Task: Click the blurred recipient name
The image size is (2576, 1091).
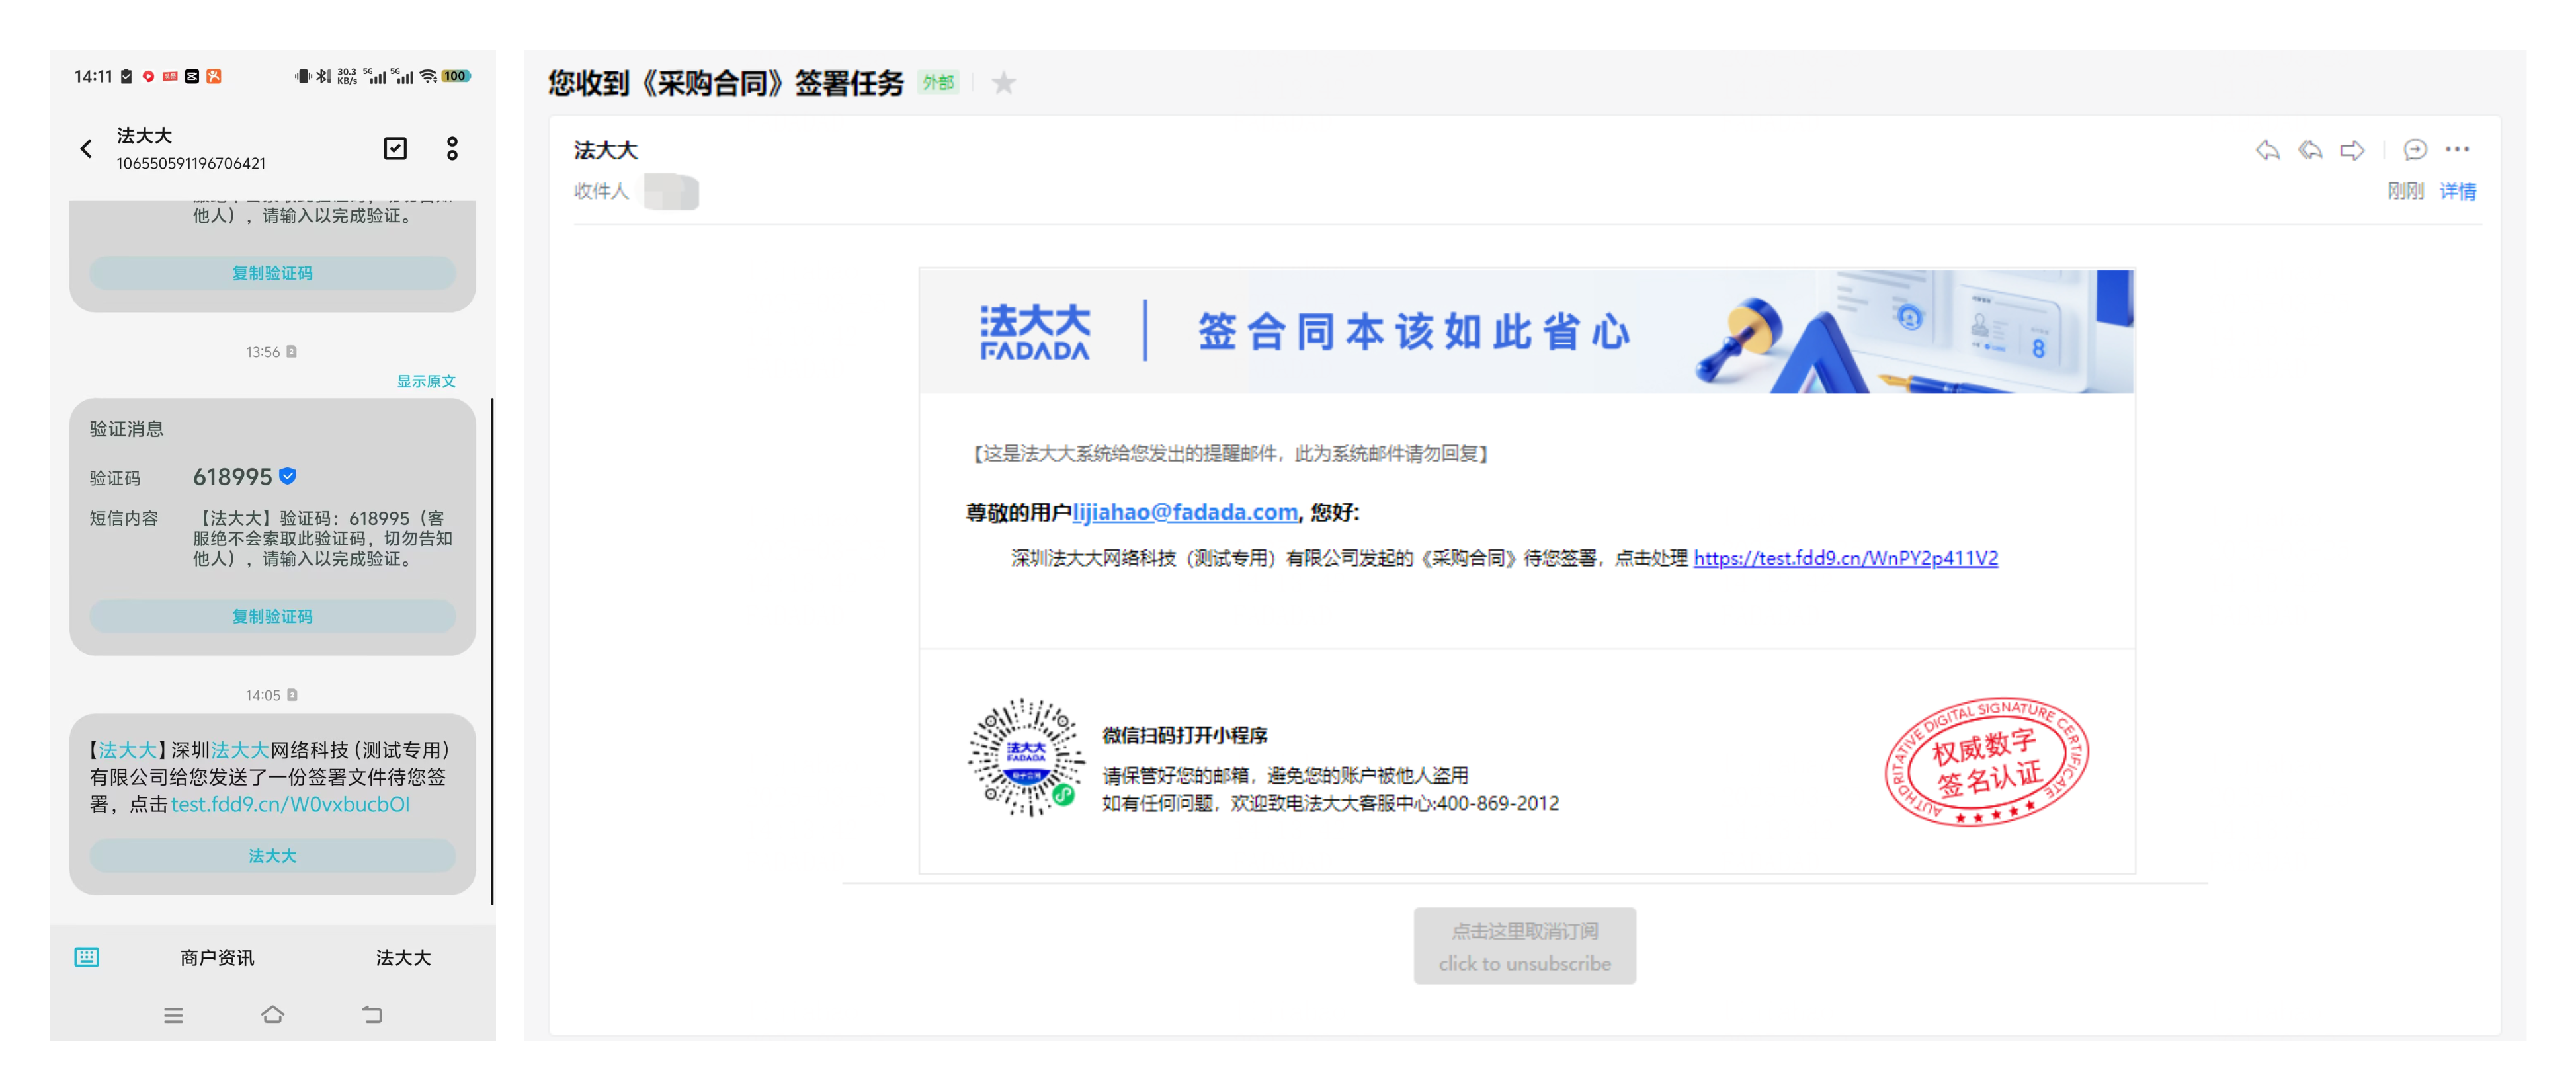Action: (x=671, y=191)
